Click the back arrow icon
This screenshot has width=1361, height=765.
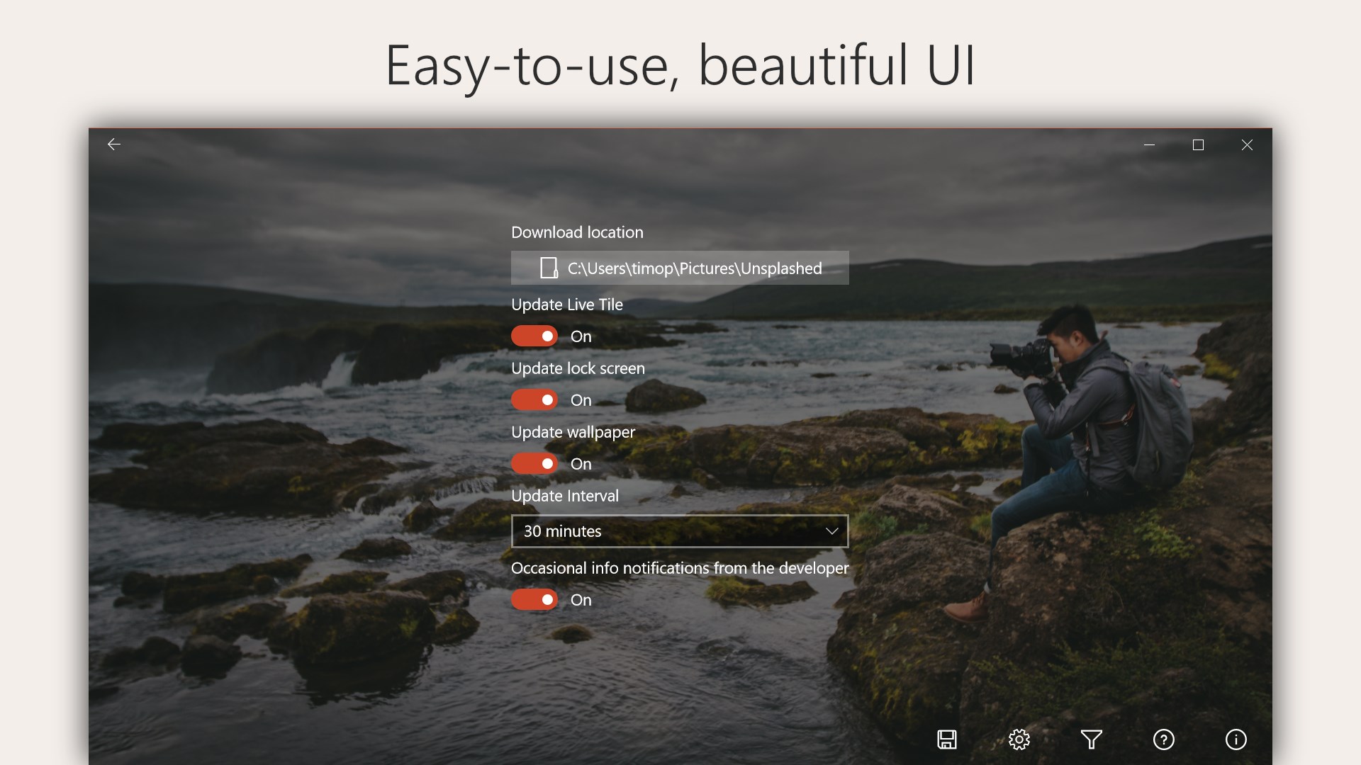[113, 144]
